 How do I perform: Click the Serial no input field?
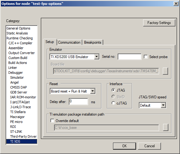[x=130, y=57]
